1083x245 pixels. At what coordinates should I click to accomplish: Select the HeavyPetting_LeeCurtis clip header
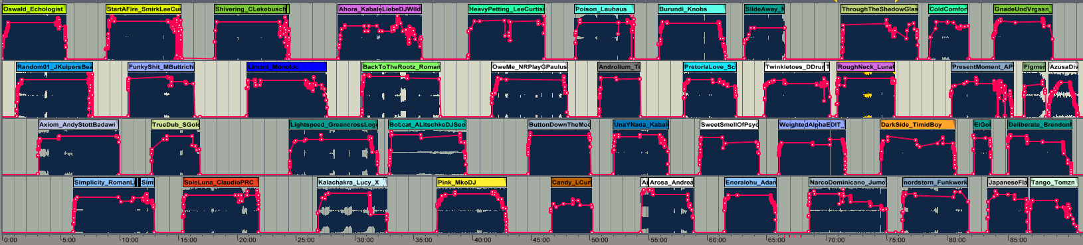(x=506, y=9)
